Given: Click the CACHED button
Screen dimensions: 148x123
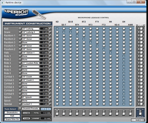Looking at the screenshot, I should click(26, 113).
